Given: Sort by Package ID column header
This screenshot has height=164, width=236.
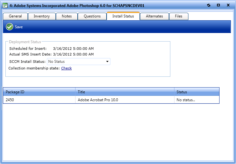Looking at the screenshot, I should (39, 92).
